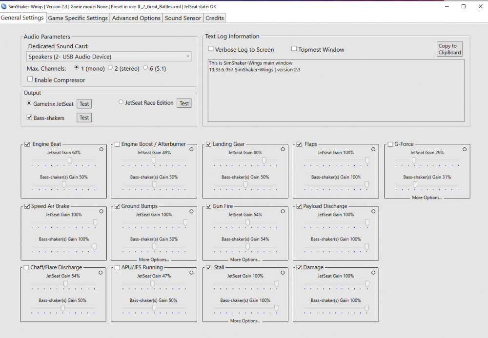Click Damage effect indicator circle
Screen dimensions: 488x338
pos(373,272)
